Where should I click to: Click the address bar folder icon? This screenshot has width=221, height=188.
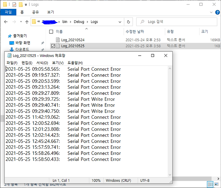(x=34, y=22)
